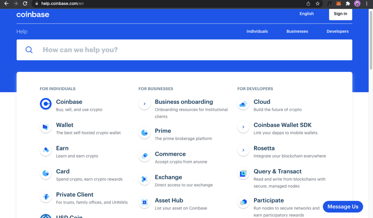The height and width of the screenshot is (218, 373).
Task: Click the Sign in button
Action: click(x=340, y=14)
